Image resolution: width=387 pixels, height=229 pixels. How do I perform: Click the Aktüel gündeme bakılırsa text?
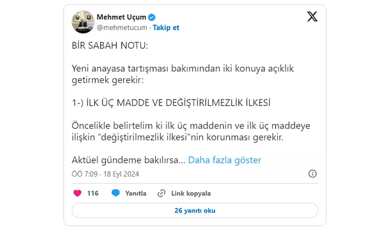tap(129, 160)
